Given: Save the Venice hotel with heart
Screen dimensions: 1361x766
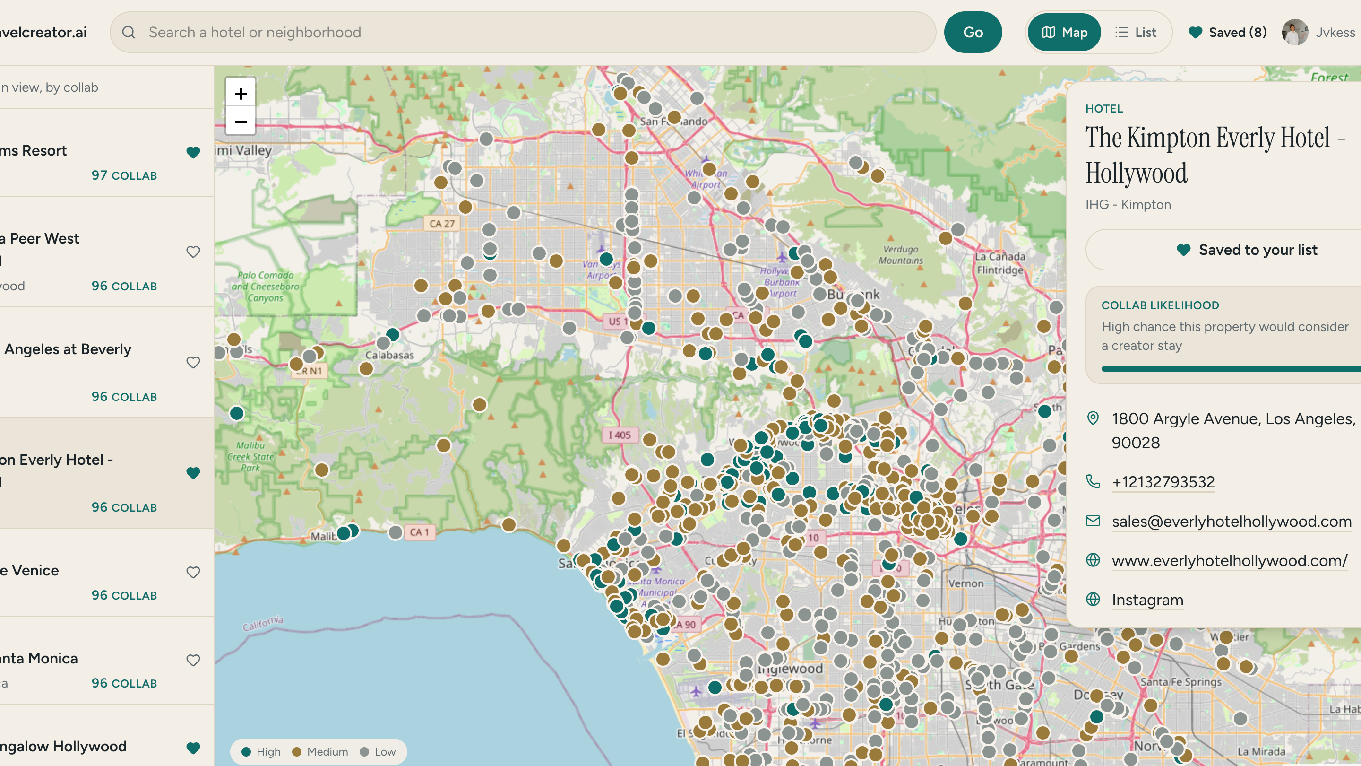Looking at the screenshot, I should (193, 572).
